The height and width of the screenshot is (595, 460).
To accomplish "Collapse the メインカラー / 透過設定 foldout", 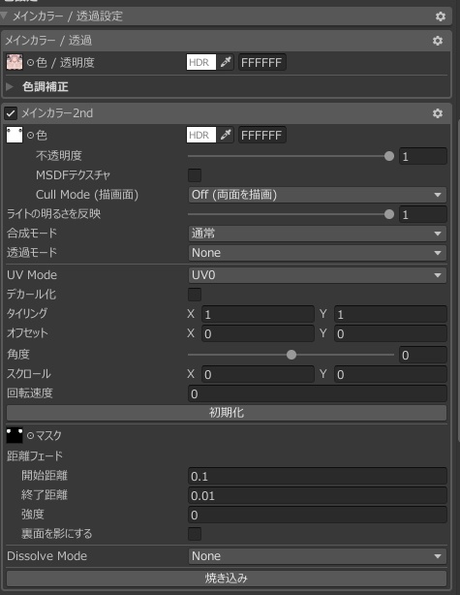I will click(4, 16).
